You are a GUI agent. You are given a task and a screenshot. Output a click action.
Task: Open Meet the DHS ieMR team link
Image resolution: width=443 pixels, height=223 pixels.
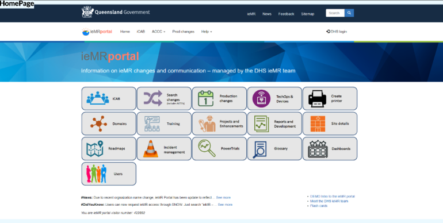tap(329, 201)
